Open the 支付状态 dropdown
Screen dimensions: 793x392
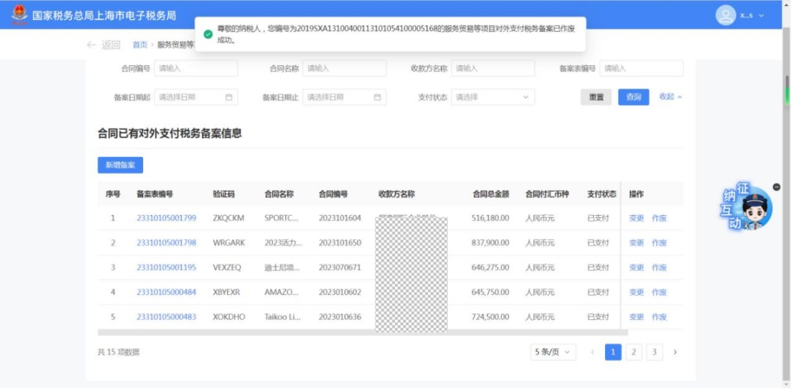click(x=493, y=97)
